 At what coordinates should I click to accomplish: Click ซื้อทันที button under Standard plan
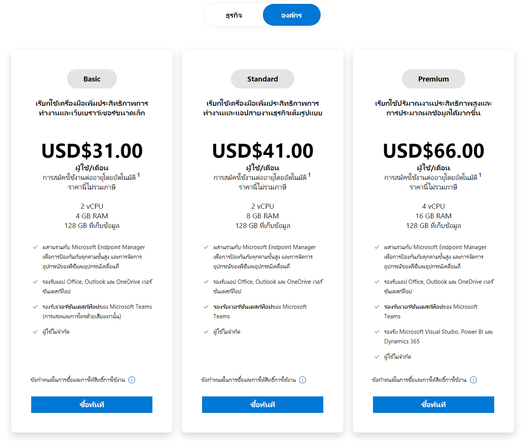tap(262, 404)
